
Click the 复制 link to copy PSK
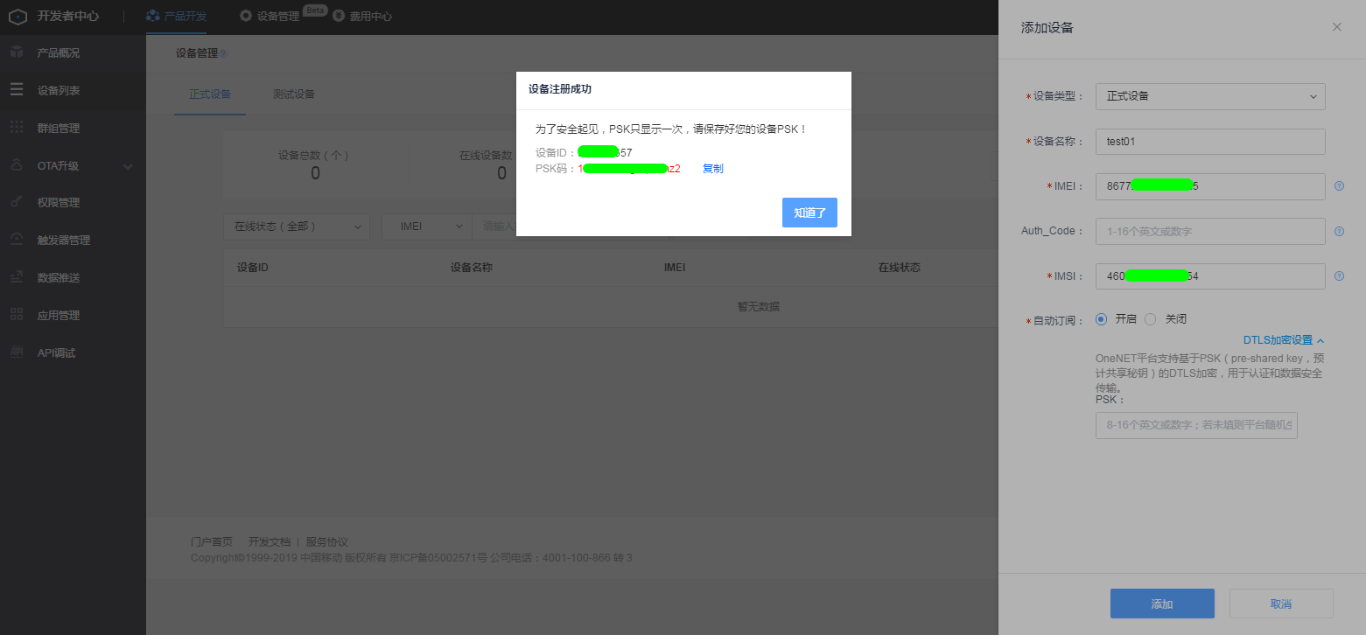point(712,168)
